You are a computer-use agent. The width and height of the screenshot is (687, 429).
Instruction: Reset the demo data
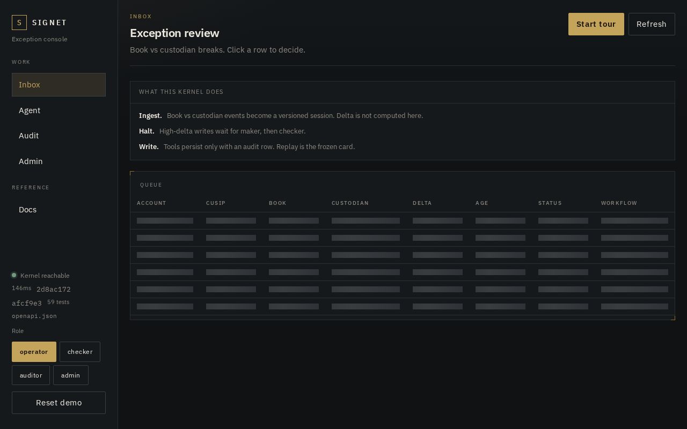59,403
